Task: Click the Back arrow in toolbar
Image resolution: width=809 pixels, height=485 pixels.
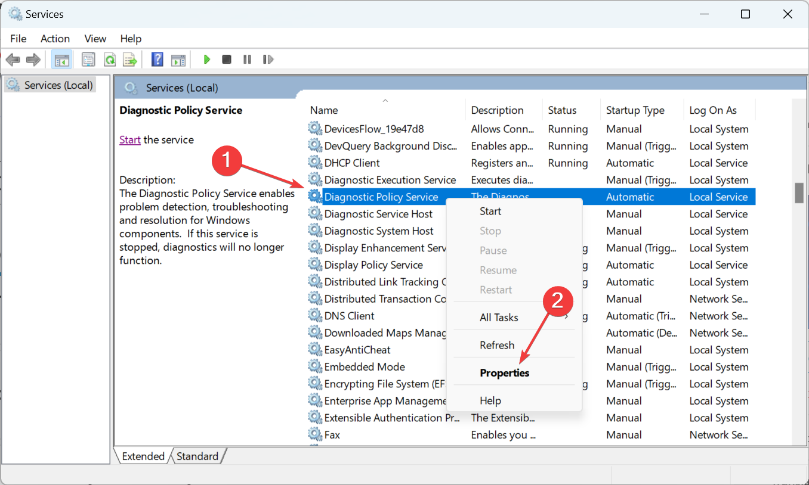Action: point(13,60)
